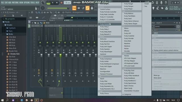Open the (none) preset dropdown in mixer
Image resolution: width=182 pixels, height=102 pixels.
(165, 27)
